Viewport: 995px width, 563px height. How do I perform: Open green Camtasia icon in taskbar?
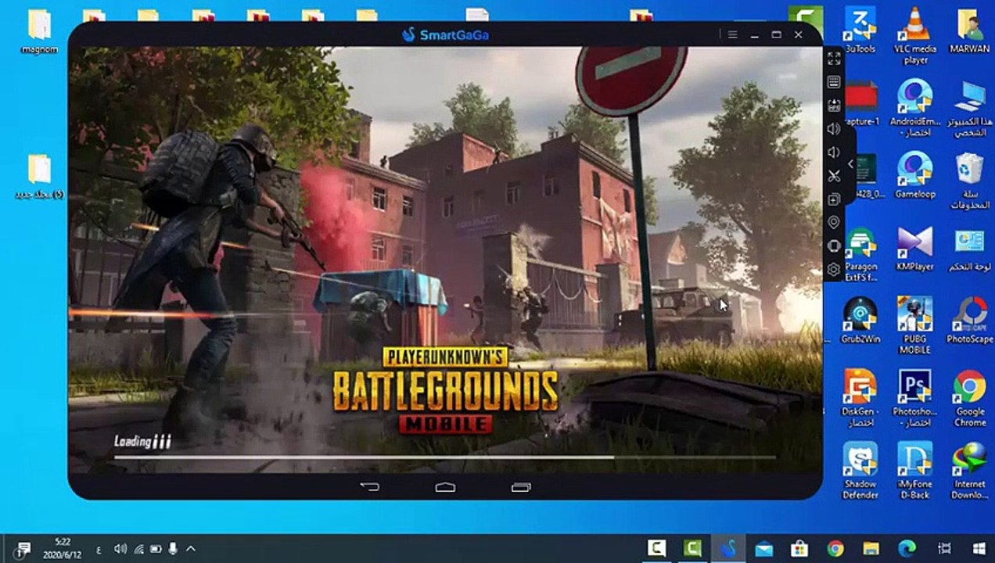[692, 548]
